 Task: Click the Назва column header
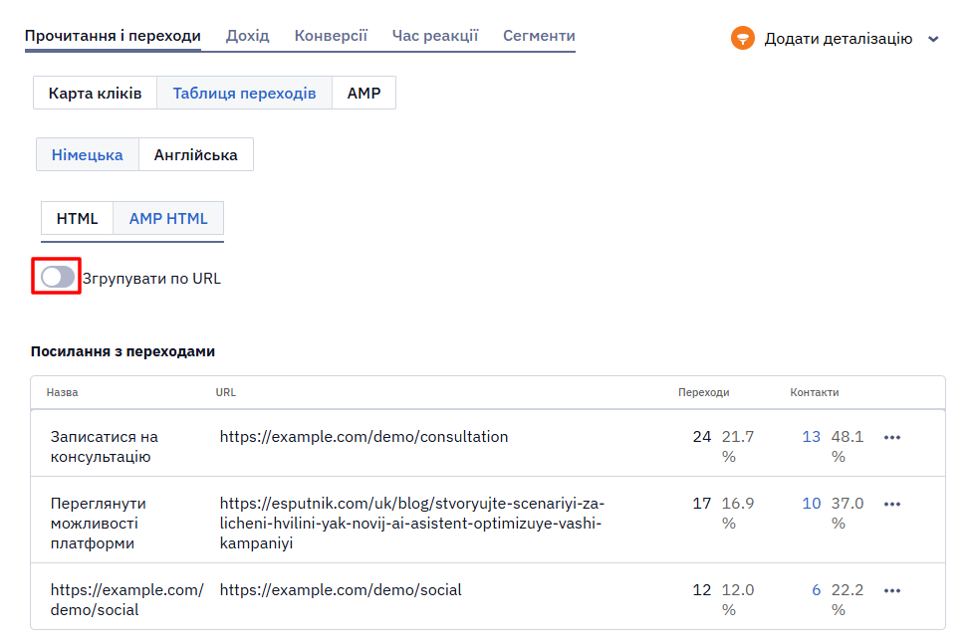pos(62,393)
